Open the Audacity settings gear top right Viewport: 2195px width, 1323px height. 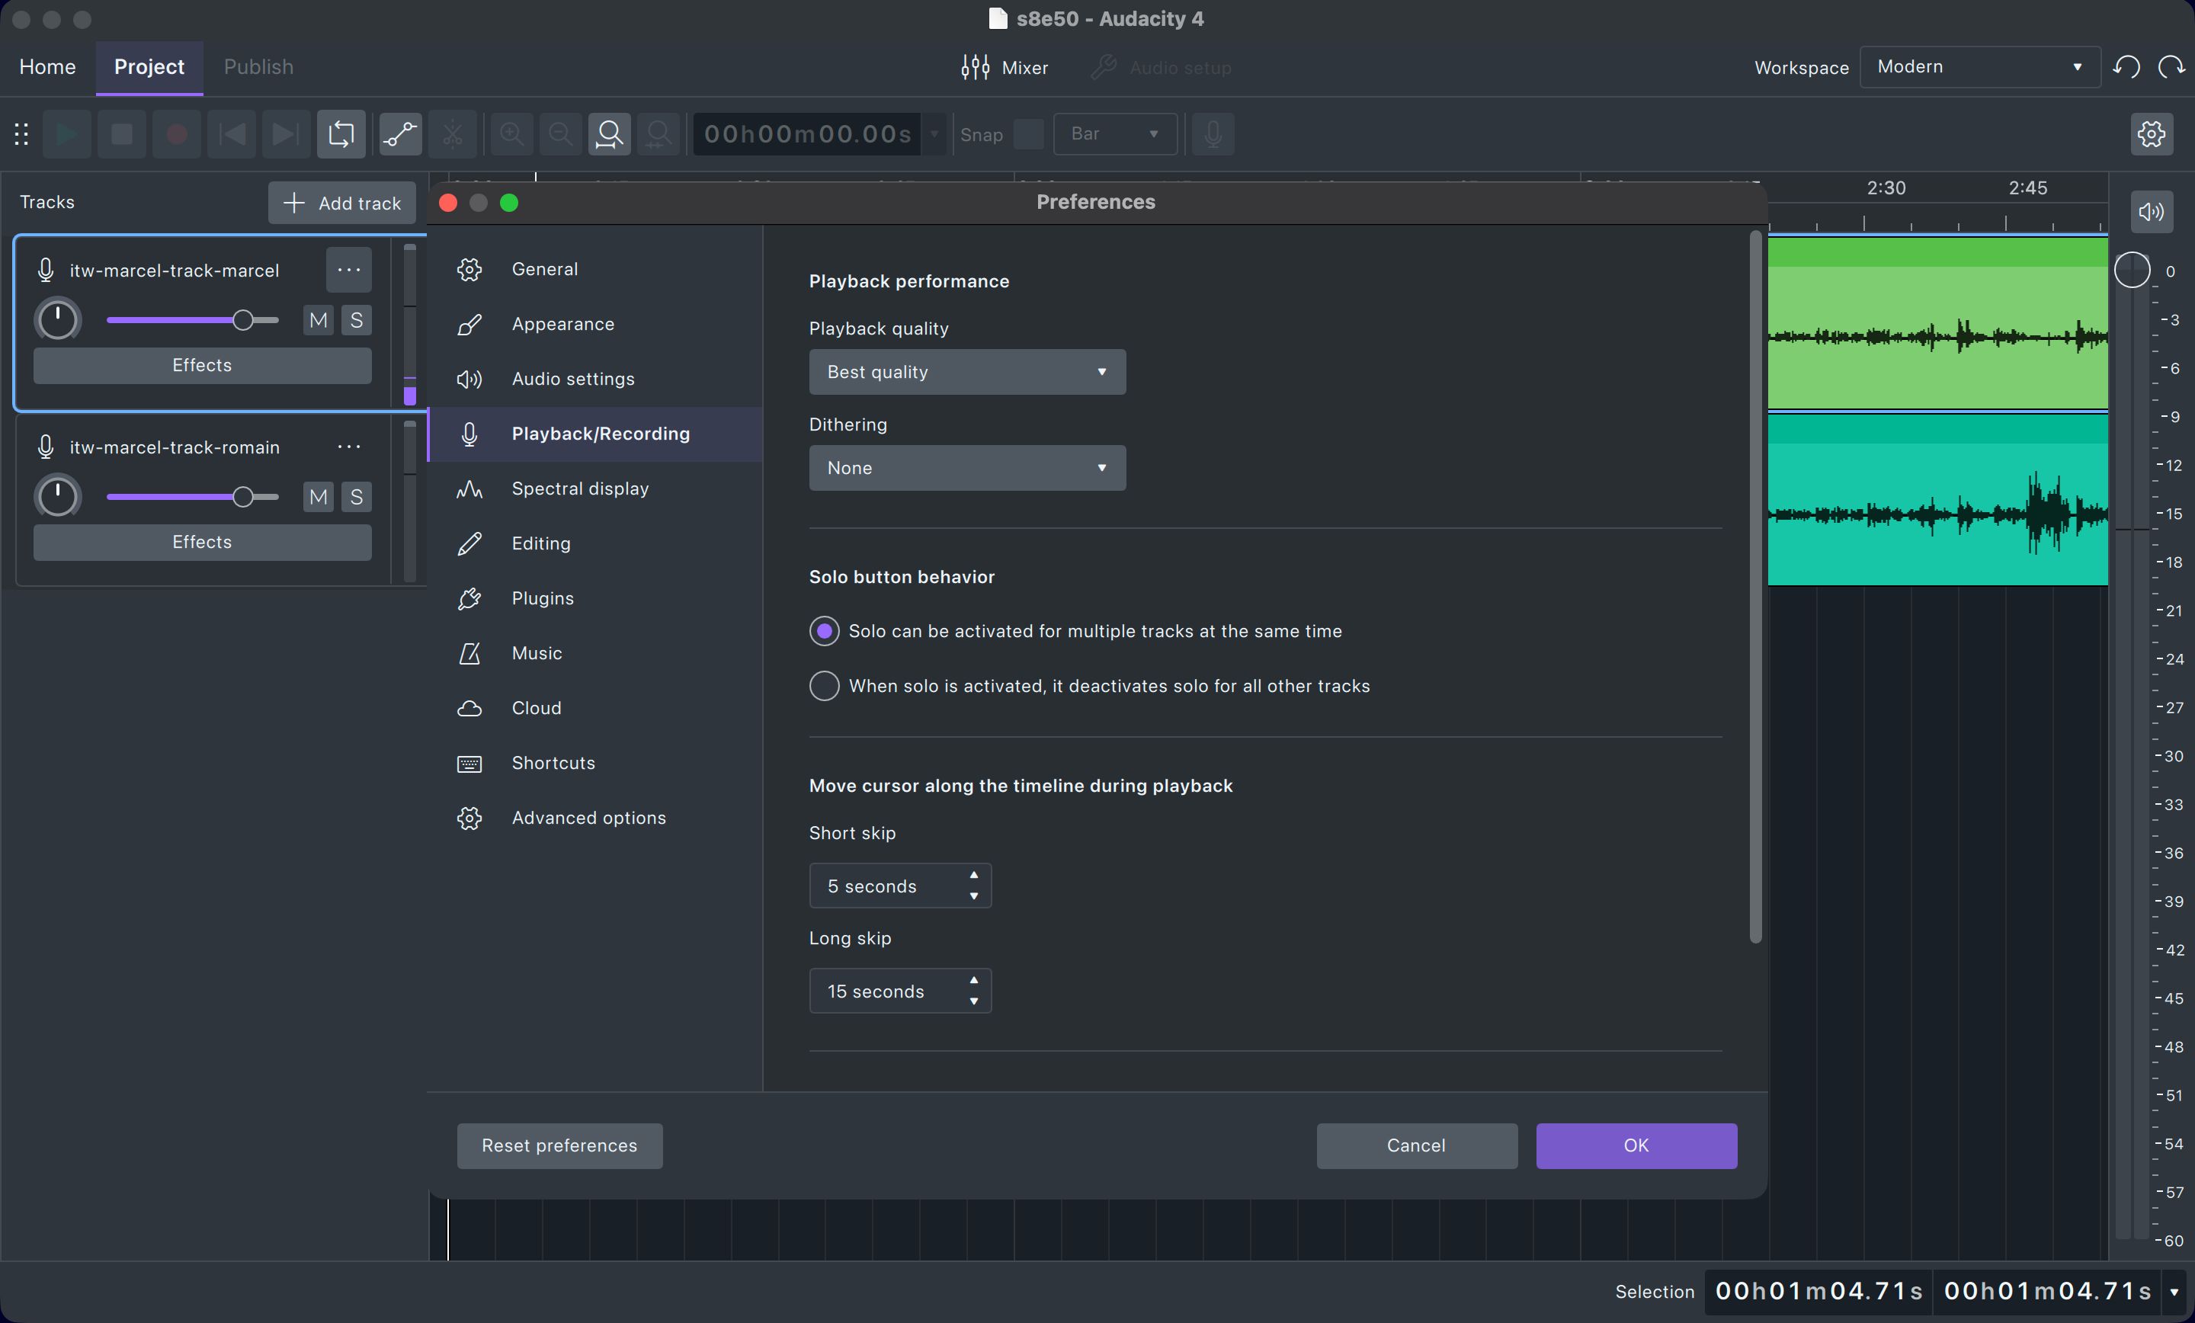(x=2152, y=133)
